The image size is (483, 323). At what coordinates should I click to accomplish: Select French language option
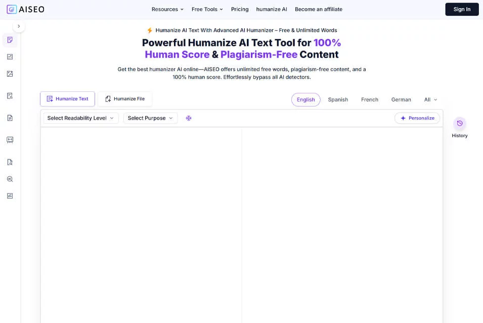click(x=369, y=99)
